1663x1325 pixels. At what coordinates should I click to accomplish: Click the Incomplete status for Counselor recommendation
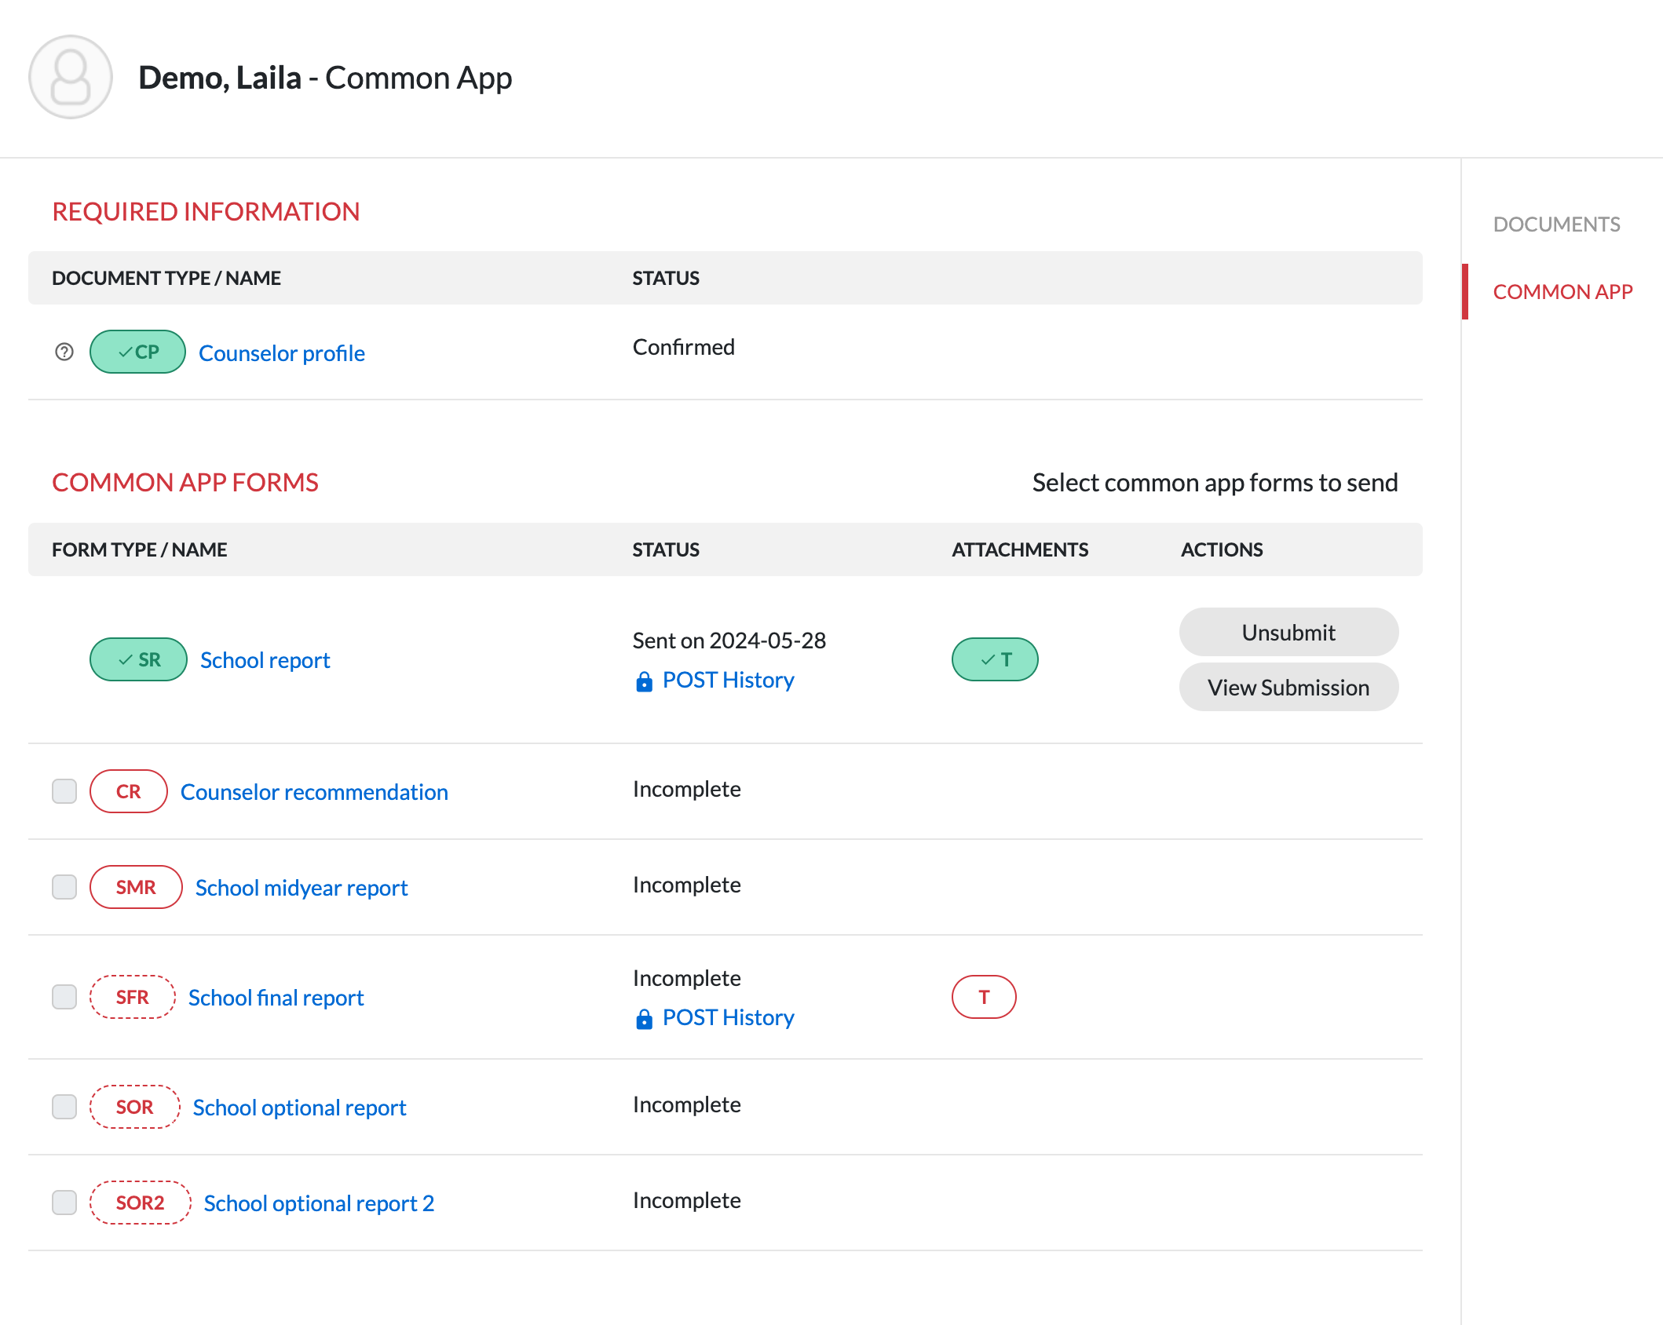click(x=687, y=789)
